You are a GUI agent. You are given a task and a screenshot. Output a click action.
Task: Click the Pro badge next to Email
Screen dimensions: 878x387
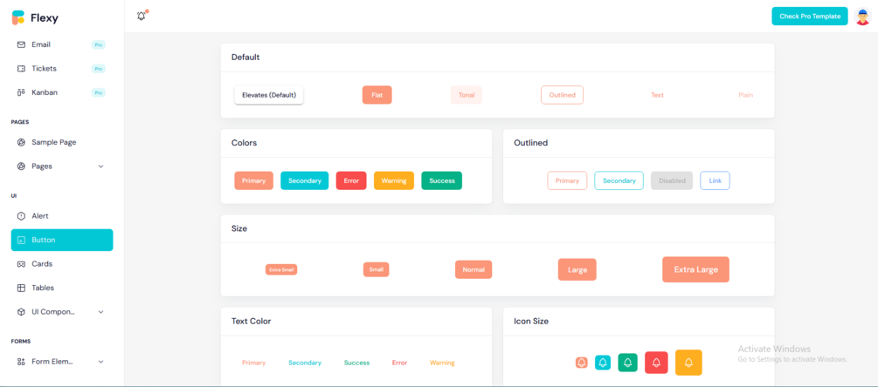99,44
